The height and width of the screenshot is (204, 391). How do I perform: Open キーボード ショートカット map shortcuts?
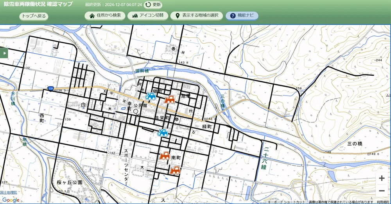coord(286,202)
